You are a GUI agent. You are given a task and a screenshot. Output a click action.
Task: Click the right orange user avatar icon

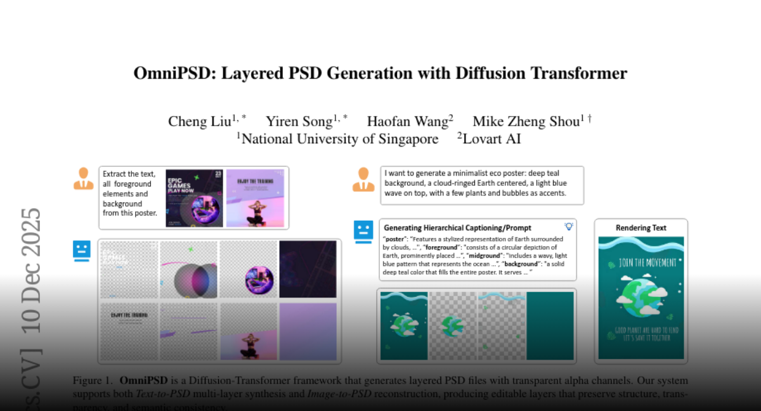click(x=363, y=179)
